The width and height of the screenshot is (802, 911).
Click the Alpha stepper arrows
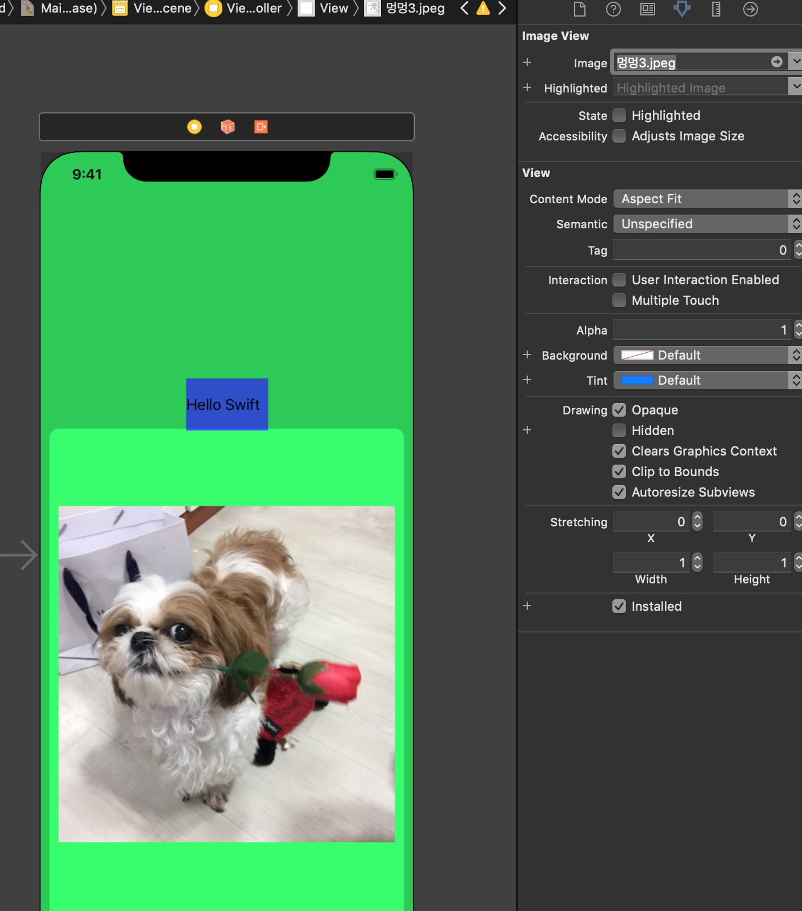pos(798,330)
